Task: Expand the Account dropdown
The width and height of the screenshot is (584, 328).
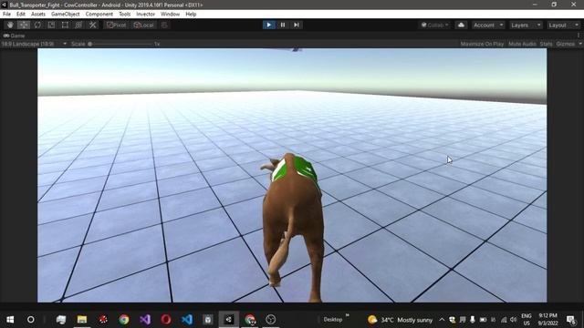Action: 488,25
